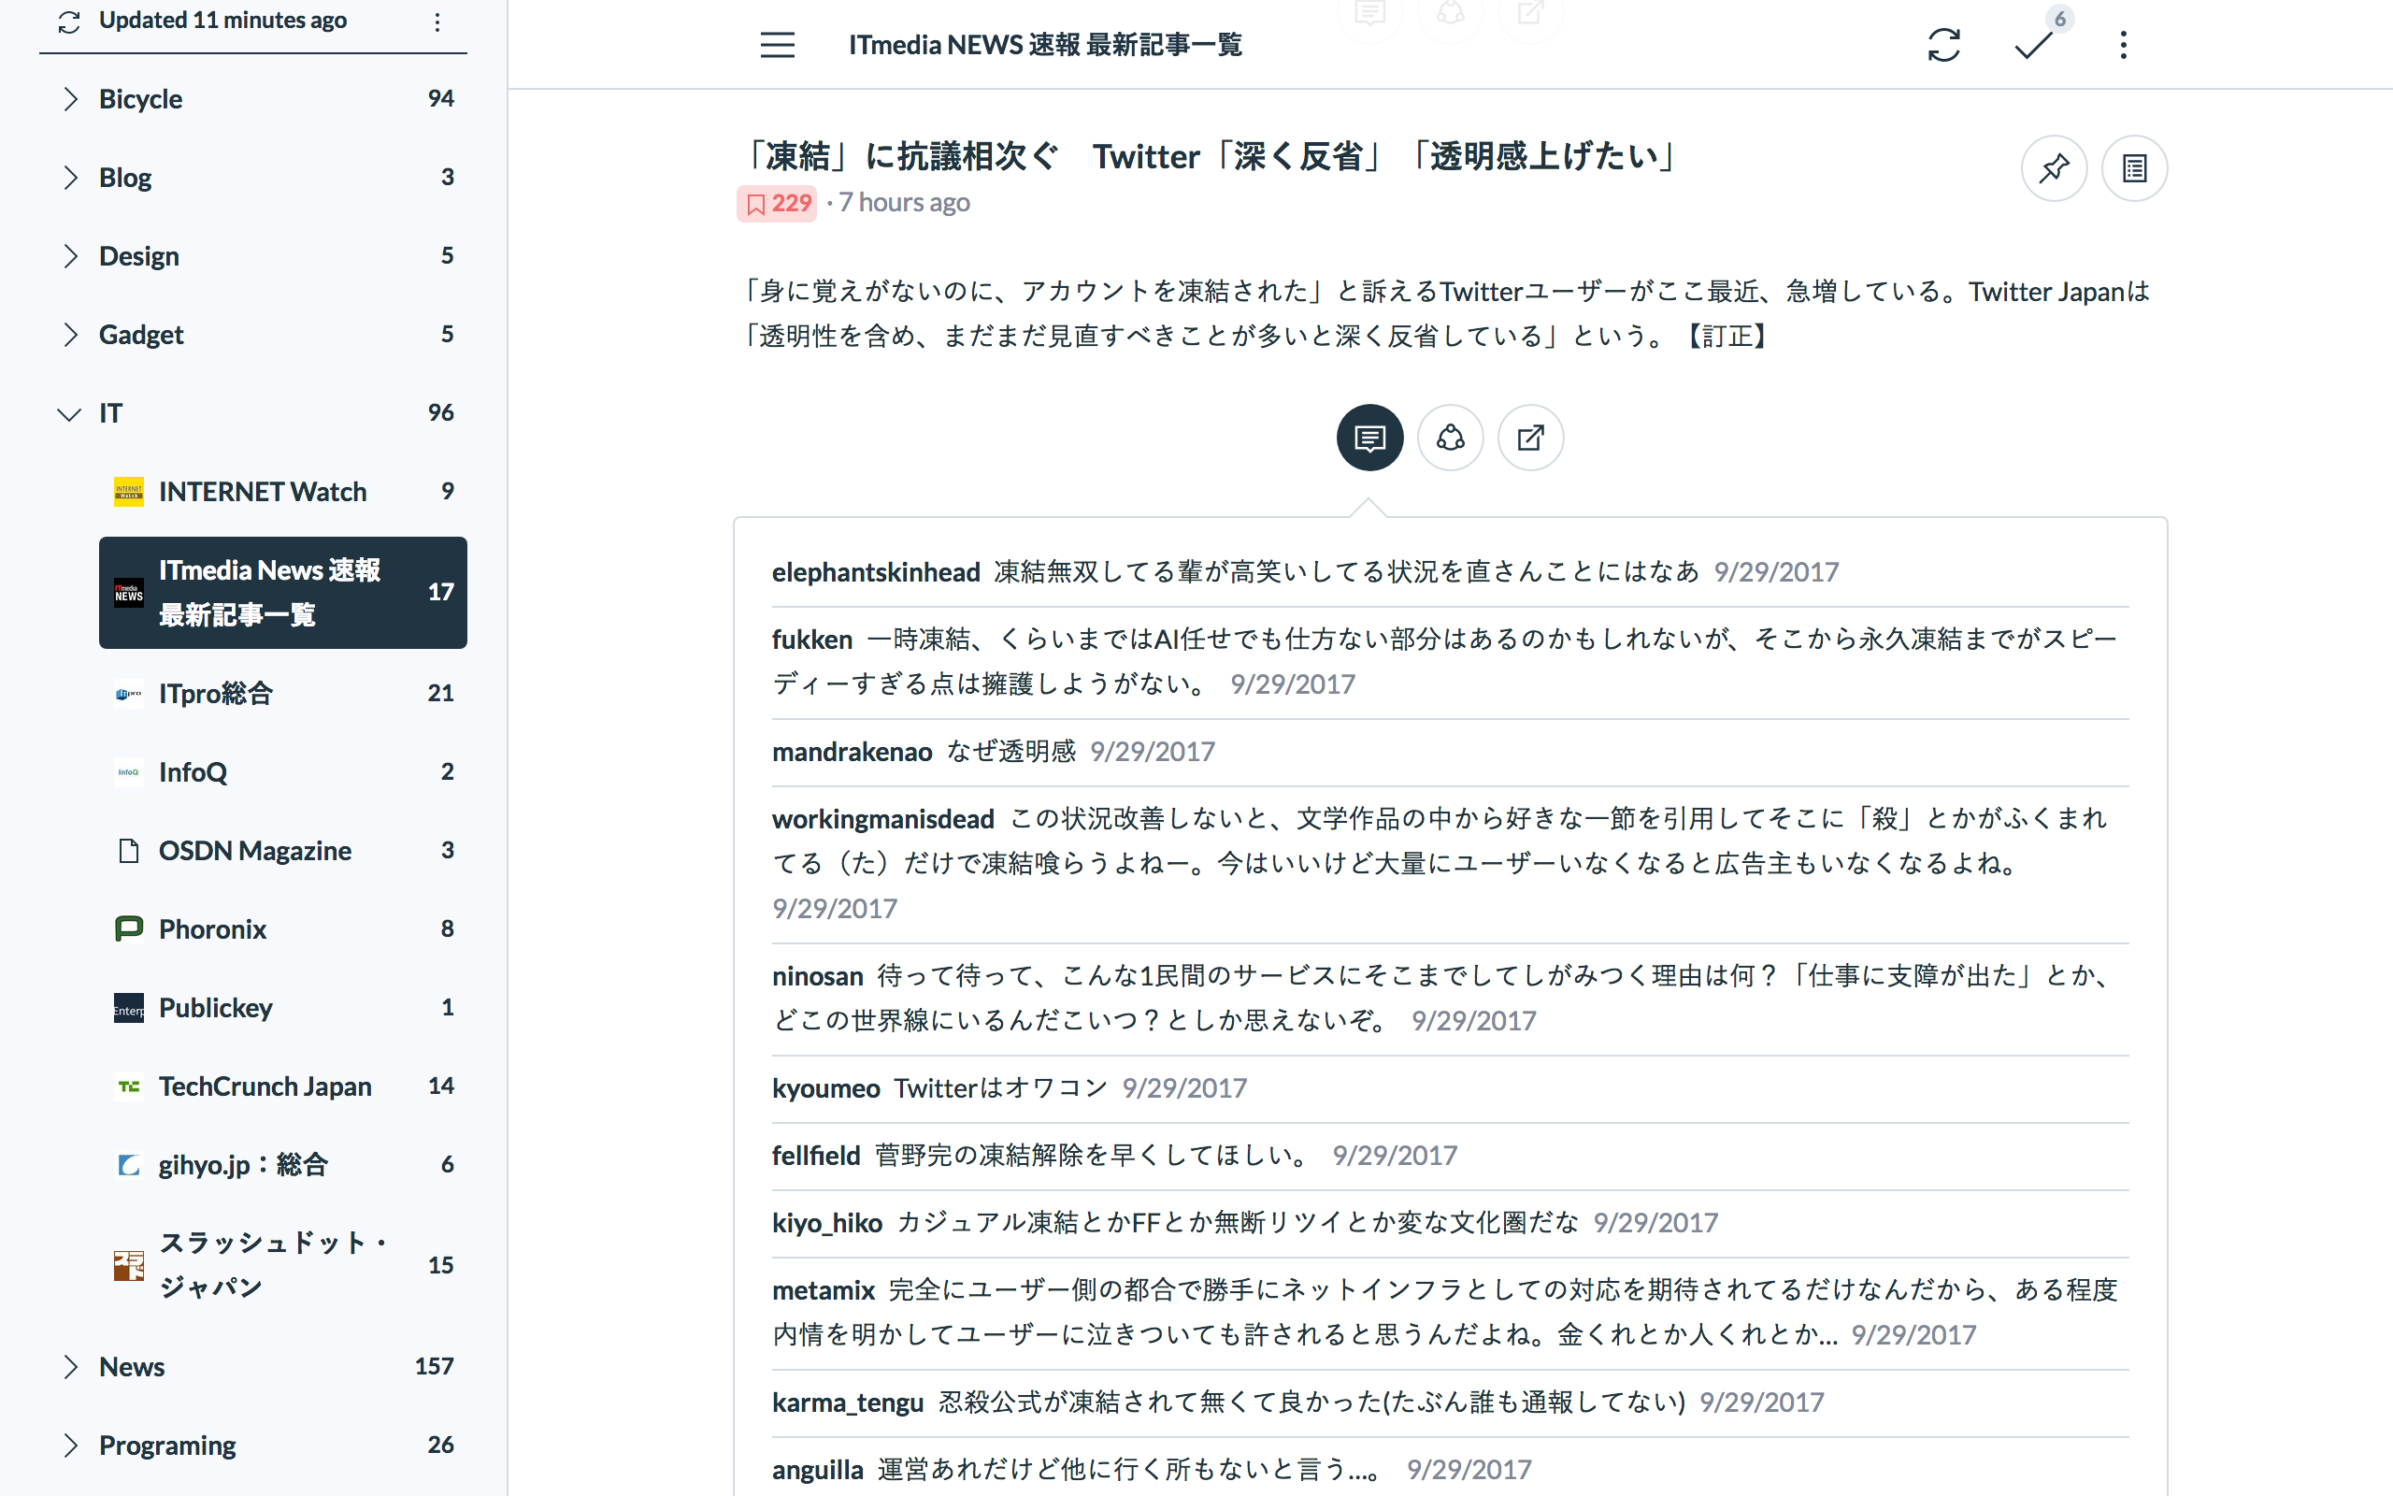Image resolution: width=2393 pixels, height=1496 pixels.
Task: Open header vertical dots menu
Action: [x=2123, y=45]
